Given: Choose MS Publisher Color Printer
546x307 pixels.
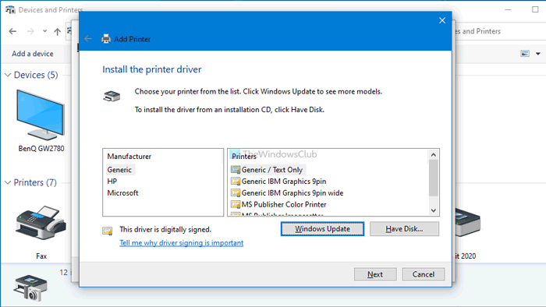Looking at the screenshot, I should 284,204.
